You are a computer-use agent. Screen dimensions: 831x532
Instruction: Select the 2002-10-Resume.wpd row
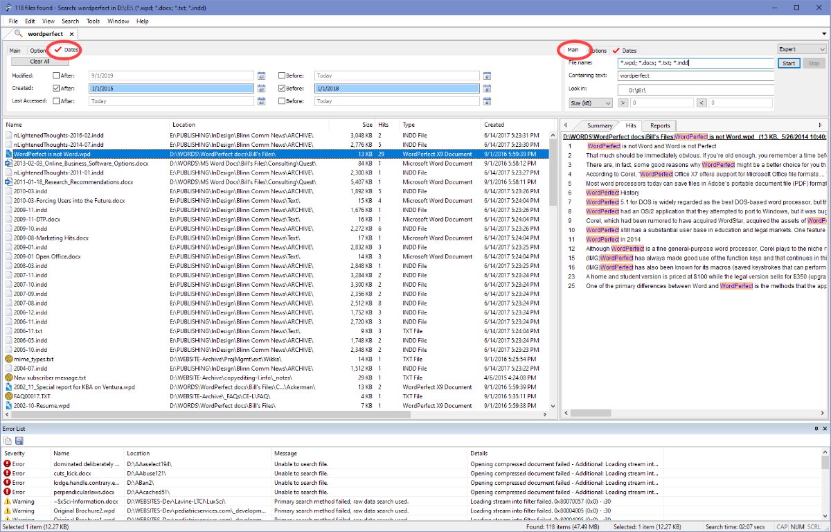click(277, 406)
